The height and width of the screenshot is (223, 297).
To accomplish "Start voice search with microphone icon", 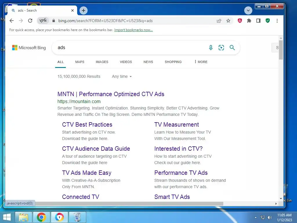I will (211, 48).
